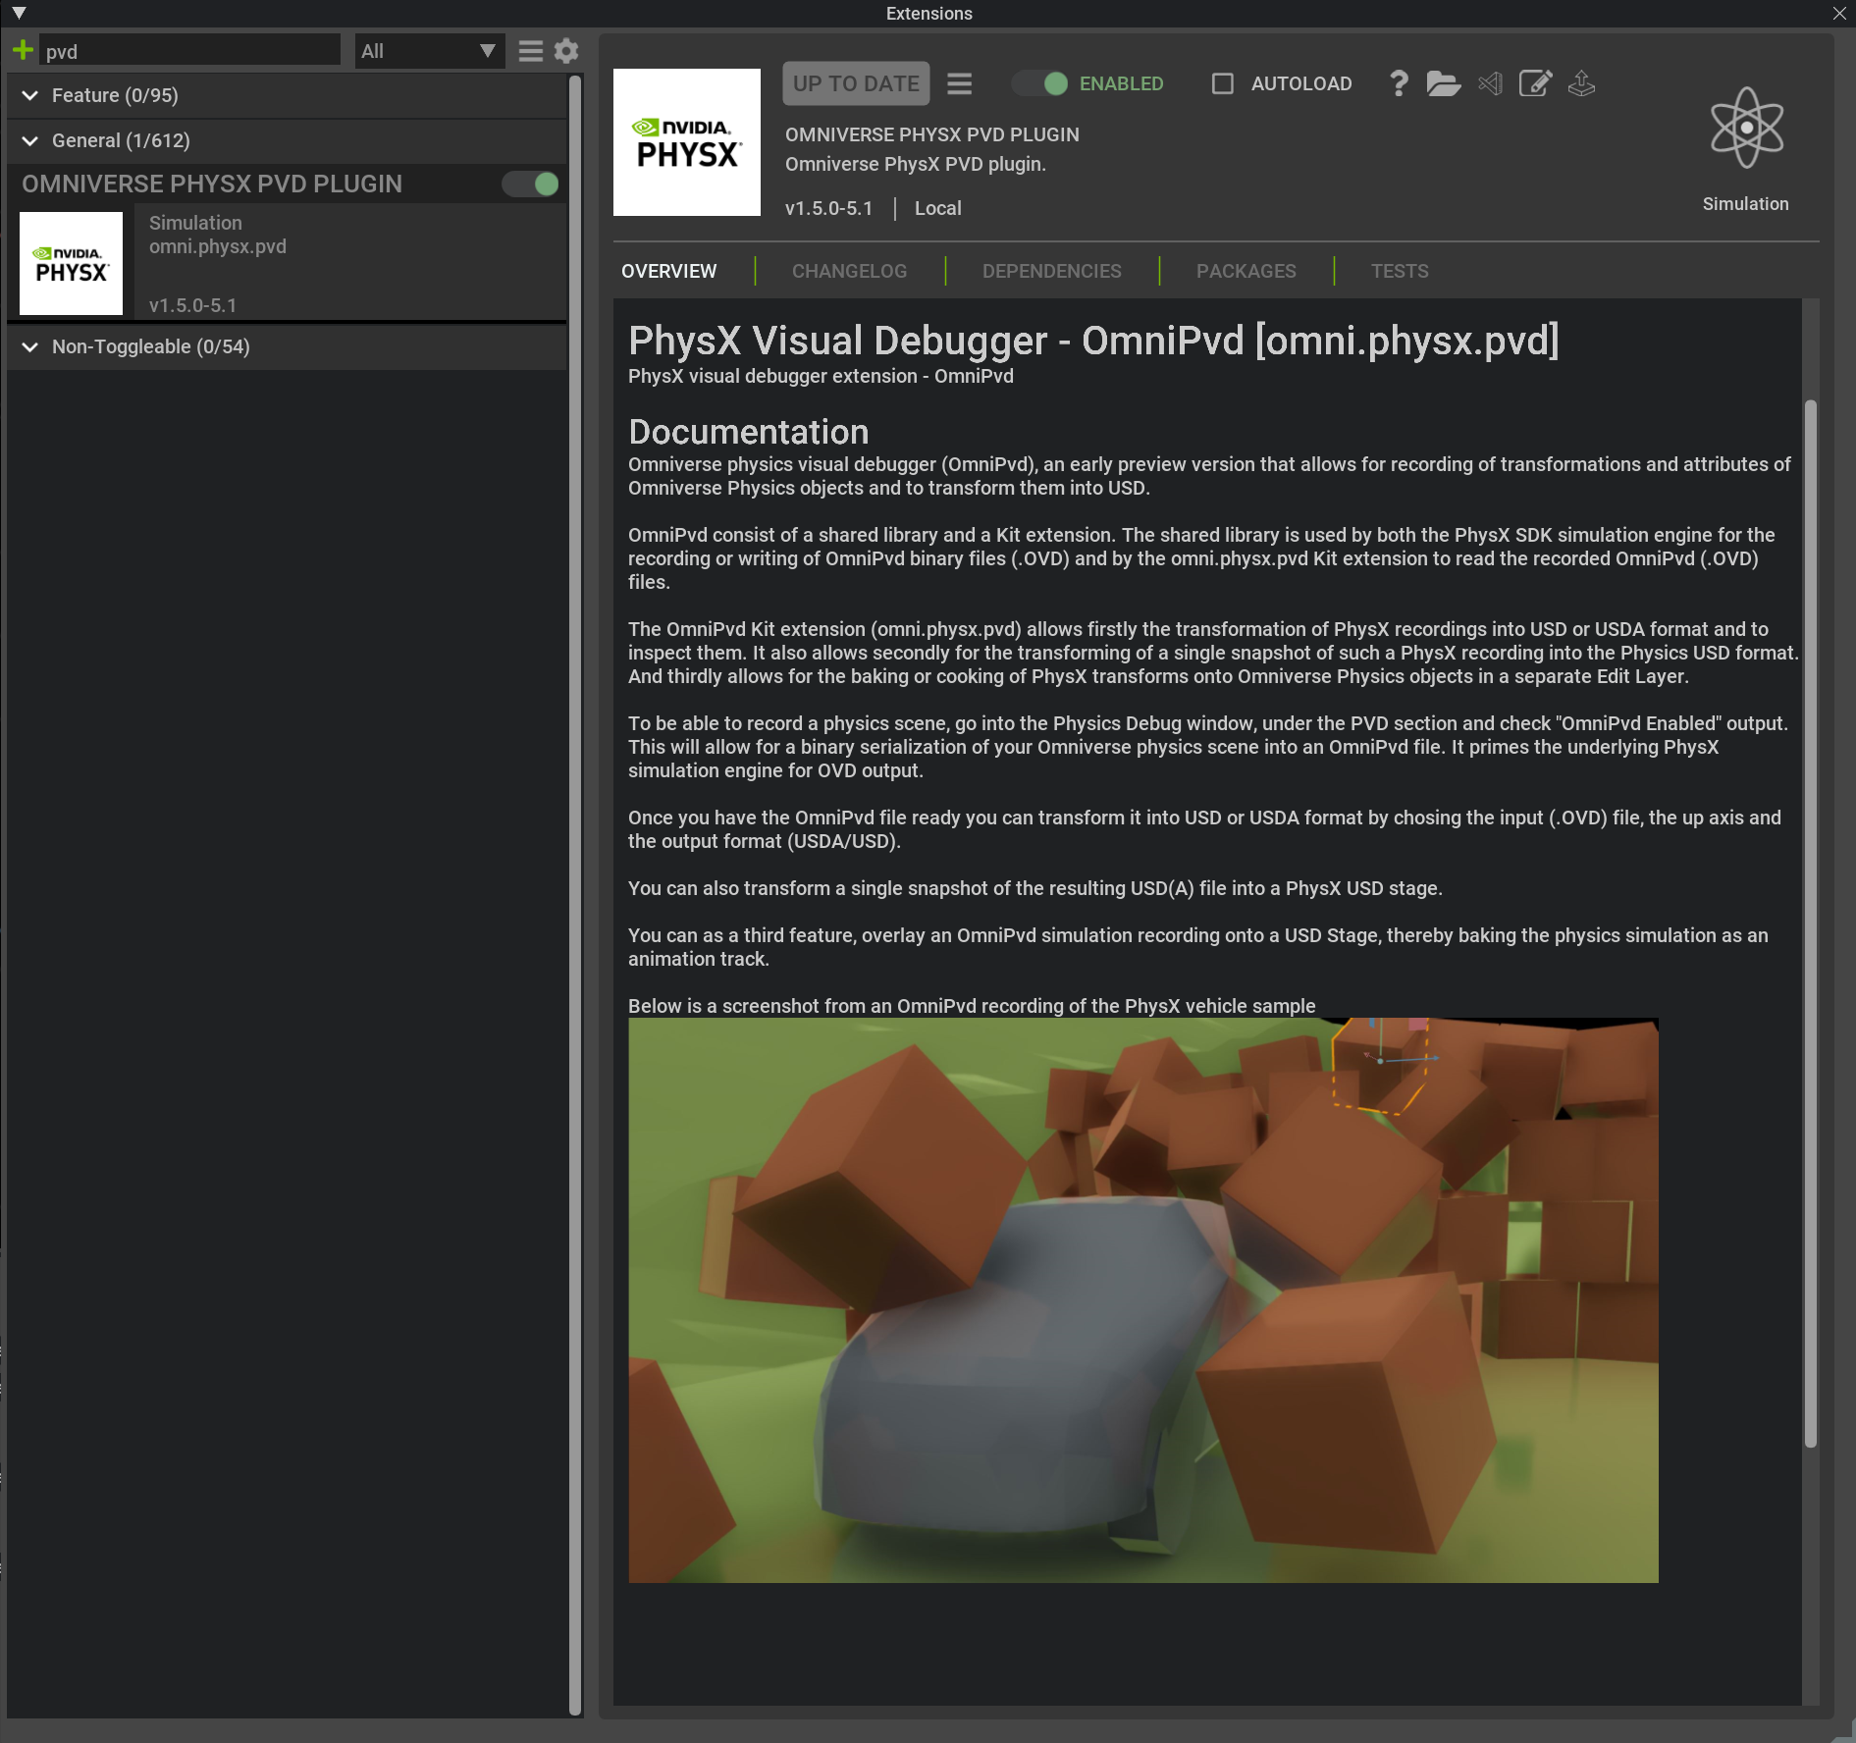The height and width of the screenshot is (1743, 1856).
Task: Open extension manager settings gear
Action: pyautogui.click(x=566, y=51)
